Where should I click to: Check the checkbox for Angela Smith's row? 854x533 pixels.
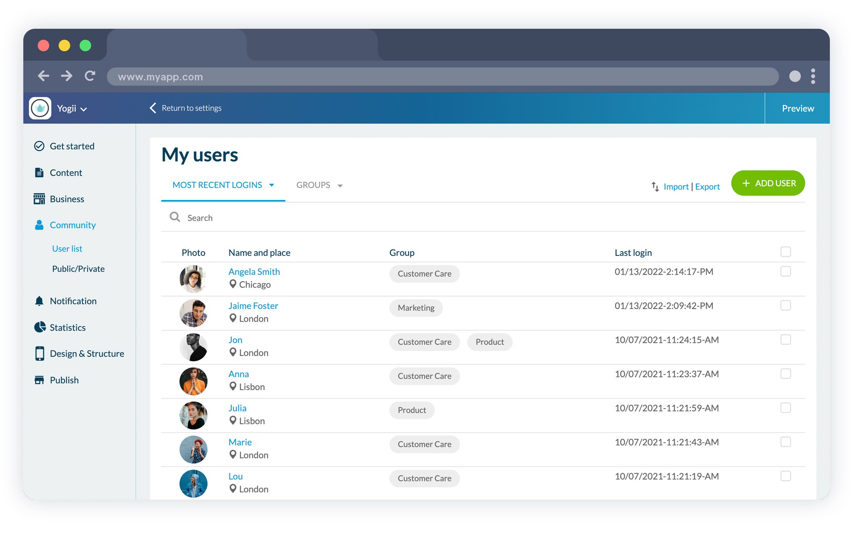786,272
